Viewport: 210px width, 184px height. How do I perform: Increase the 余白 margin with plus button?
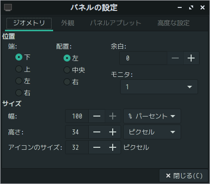click(x=191, y=58)
